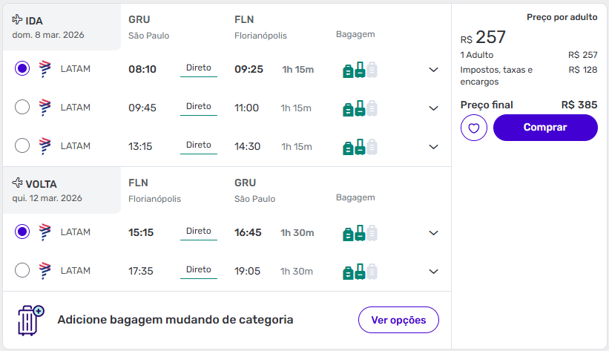Click Direto label on 13:15 flight

coord(199,145)
